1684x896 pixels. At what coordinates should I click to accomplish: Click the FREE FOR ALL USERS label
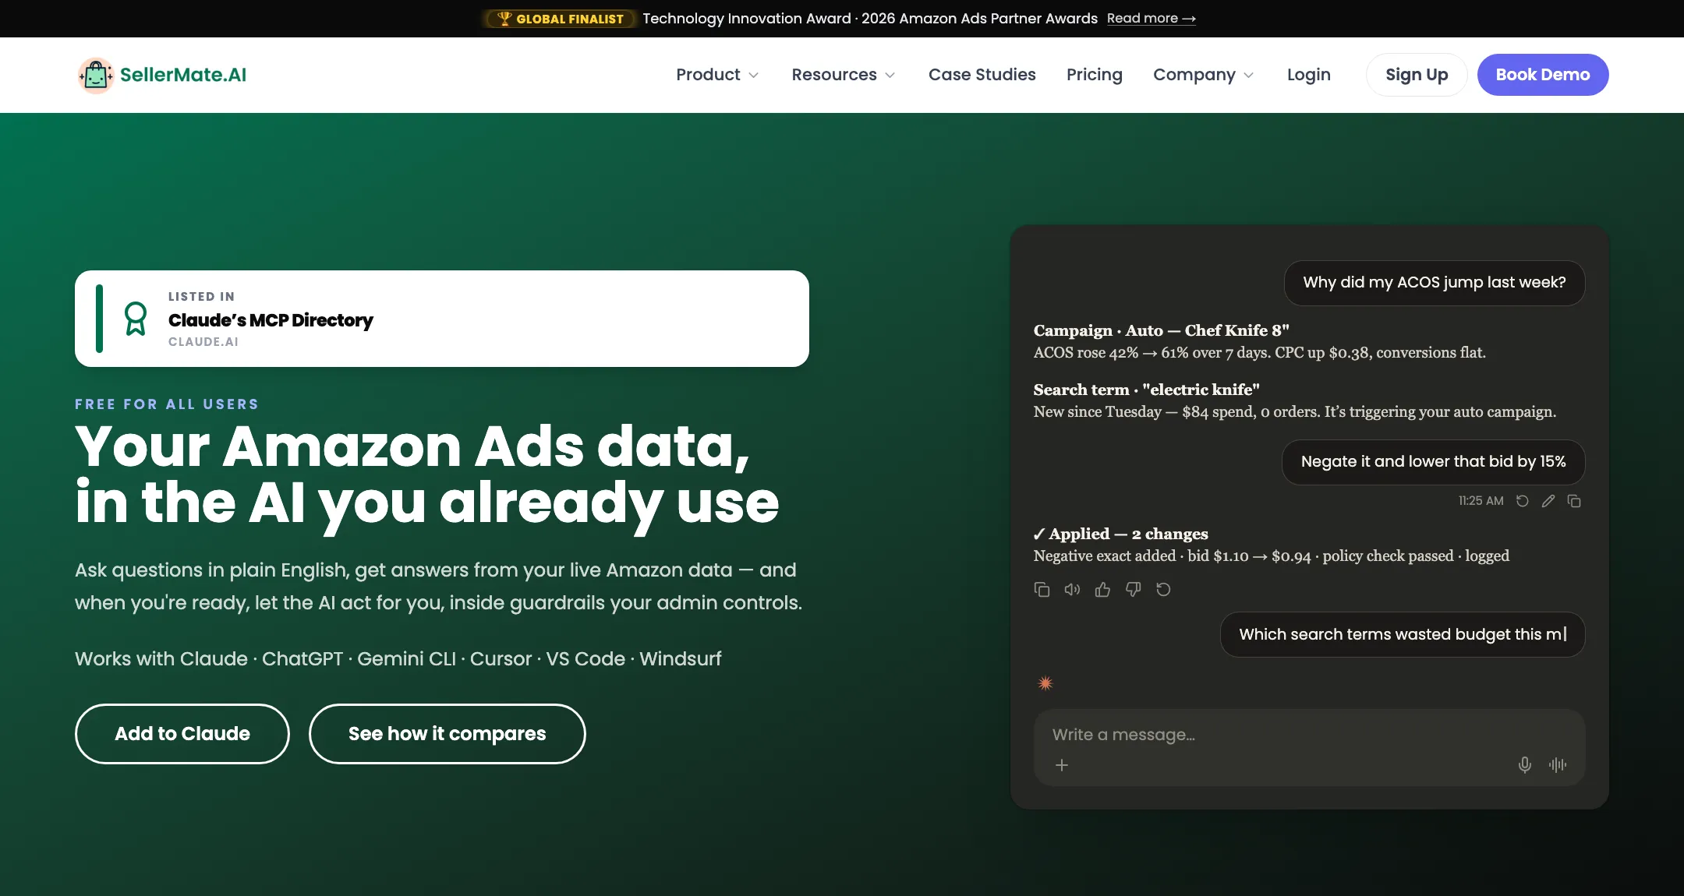[x=167, y=404]
